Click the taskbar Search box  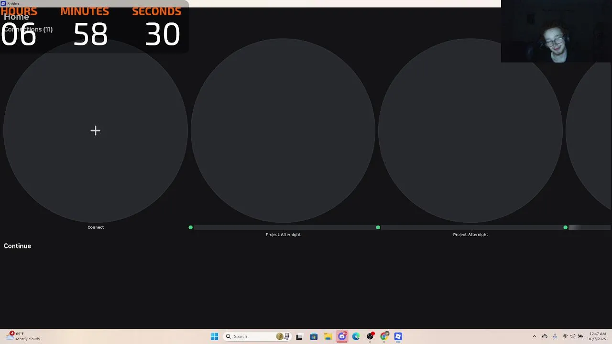click(257, 336)
